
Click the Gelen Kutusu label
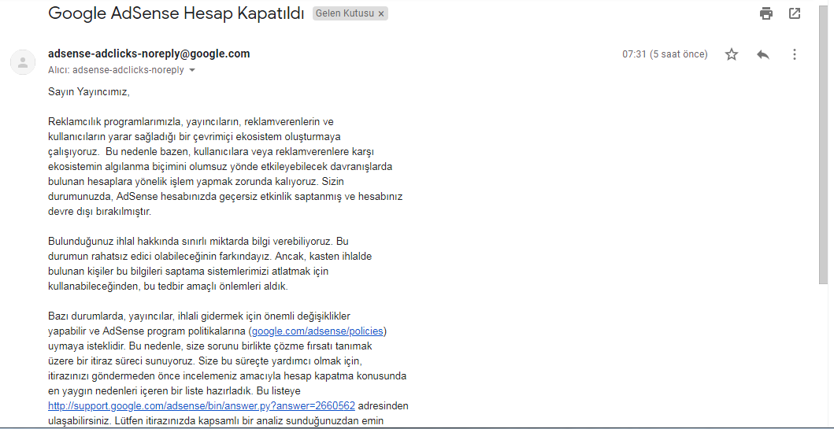pos(345,14)
